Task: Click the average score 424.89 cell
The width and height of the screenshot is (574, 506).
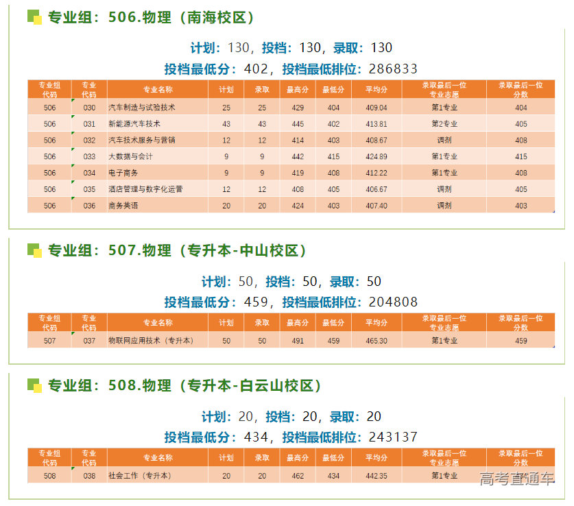Action: point(376,156)
